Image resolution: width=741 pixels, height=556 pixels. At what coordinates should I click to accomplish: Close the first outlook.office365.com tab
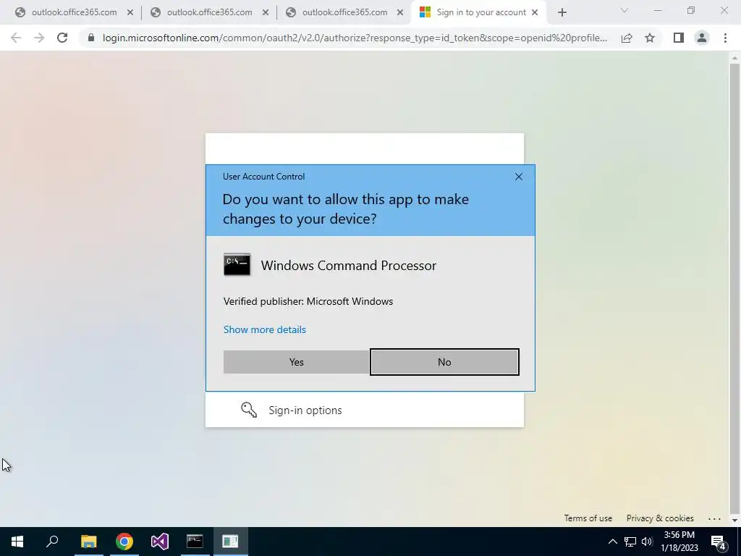[x=130, y=13]
